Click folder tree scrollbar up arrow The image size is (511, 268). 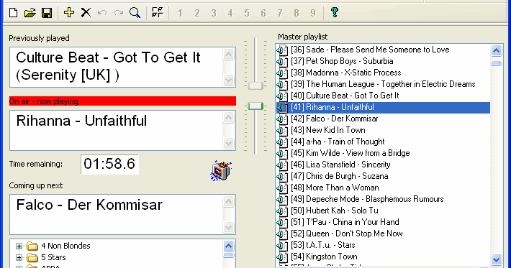(228, 246)
